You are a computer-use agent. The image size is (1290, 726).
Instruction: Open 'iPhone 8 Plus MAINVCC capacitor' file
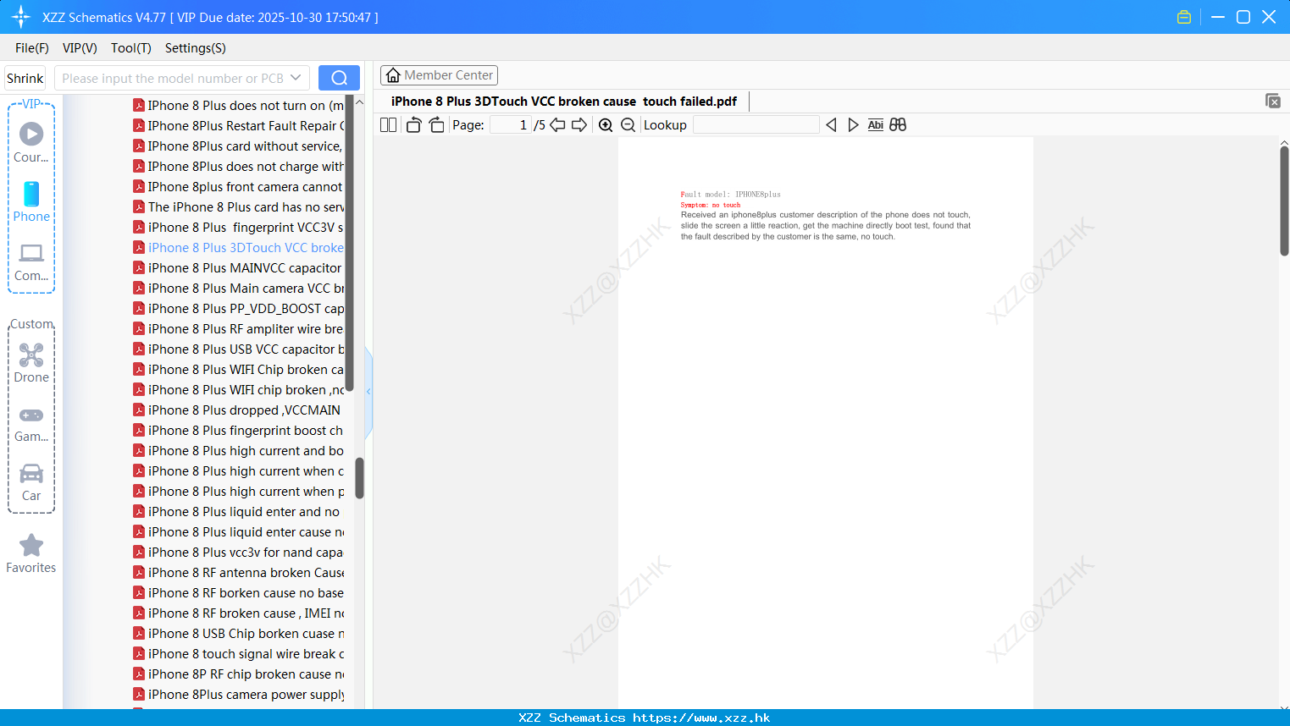click(x=238, y=268)
